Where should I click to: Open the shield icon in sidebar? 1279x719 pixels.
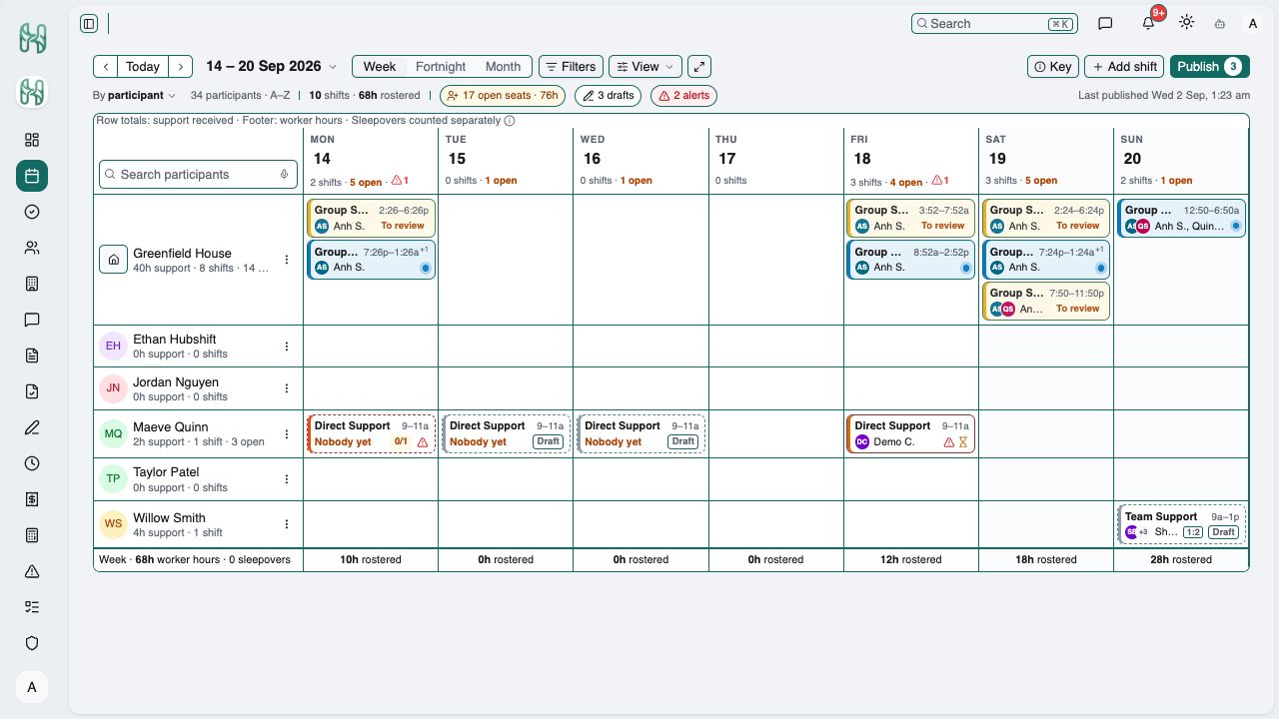point(32,643)
